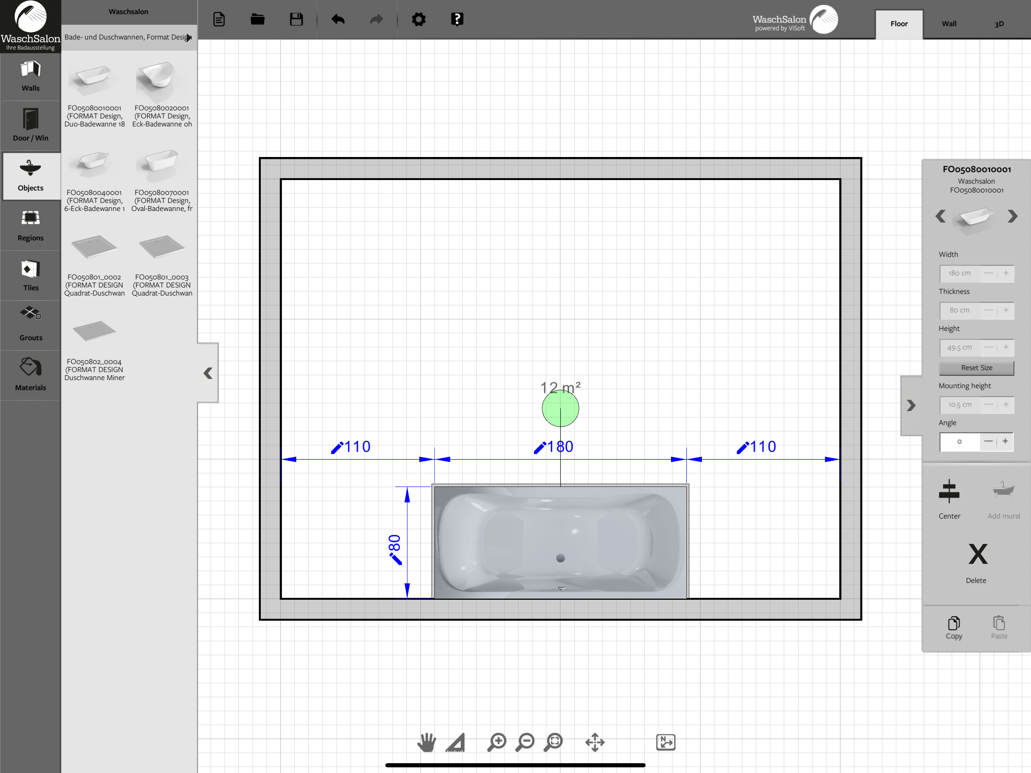
Task: Center the selected bathtub
Action: click(949, 499)
